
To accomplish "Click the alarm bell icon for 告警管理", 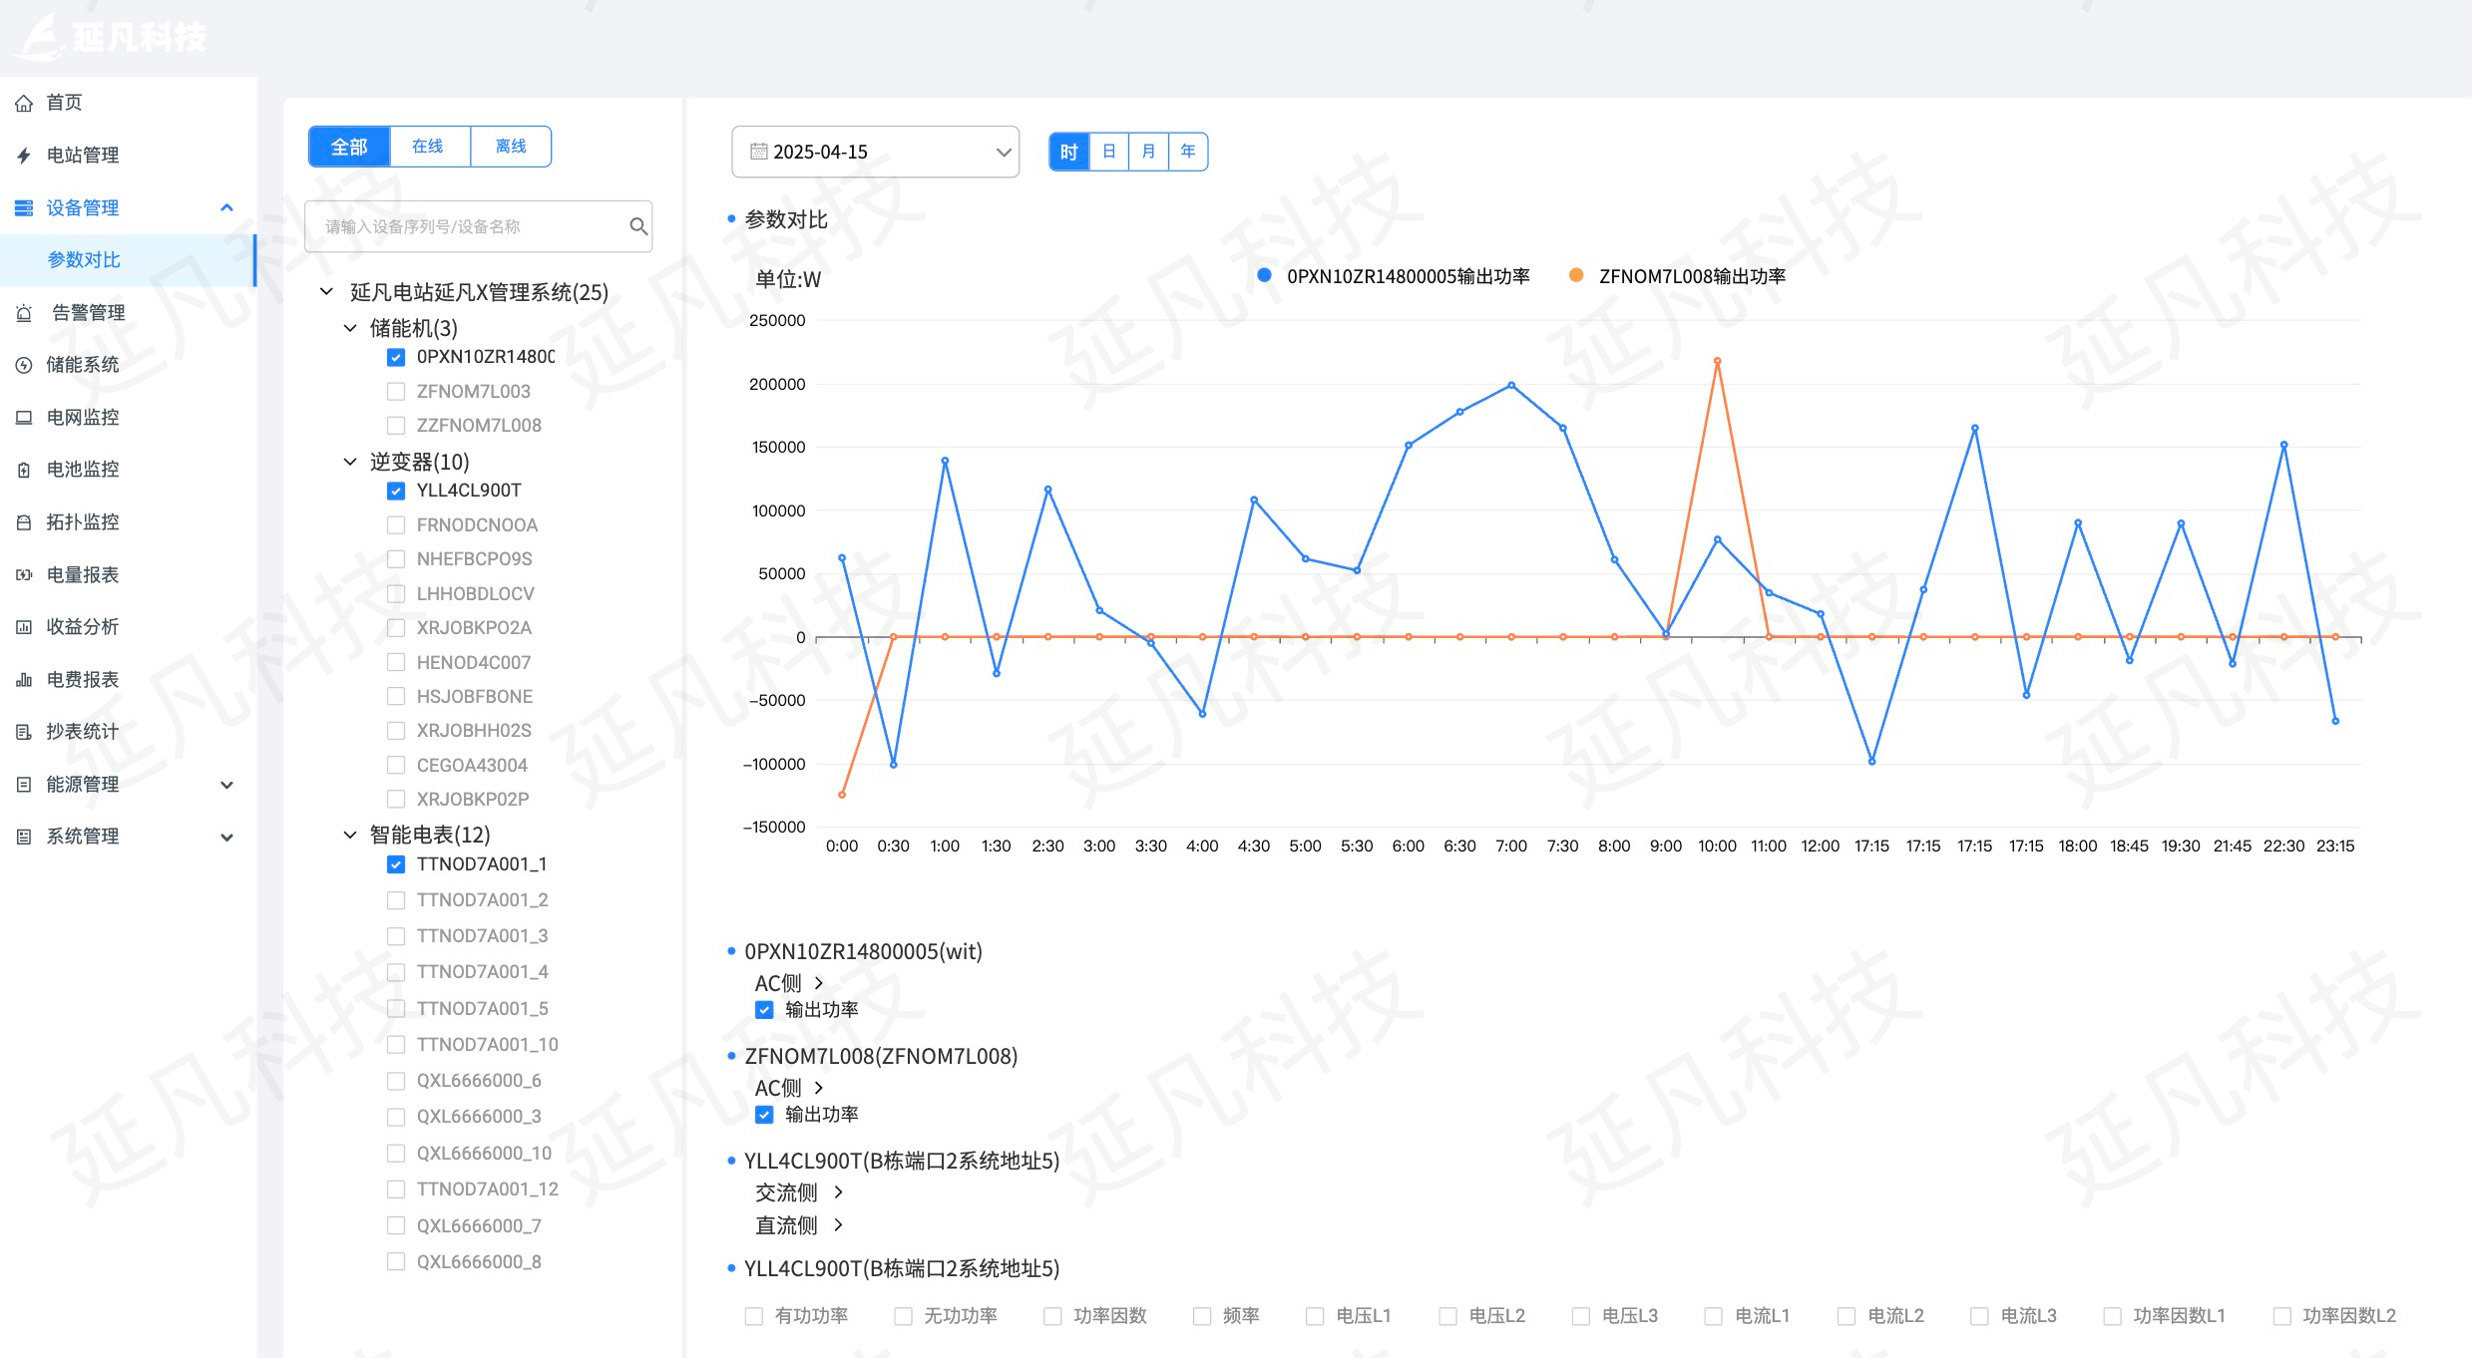I will coord(24,313).
